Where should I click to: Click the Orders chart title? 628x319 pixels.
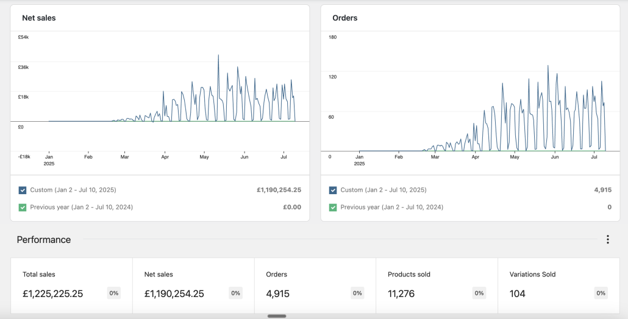pos(345,18)
